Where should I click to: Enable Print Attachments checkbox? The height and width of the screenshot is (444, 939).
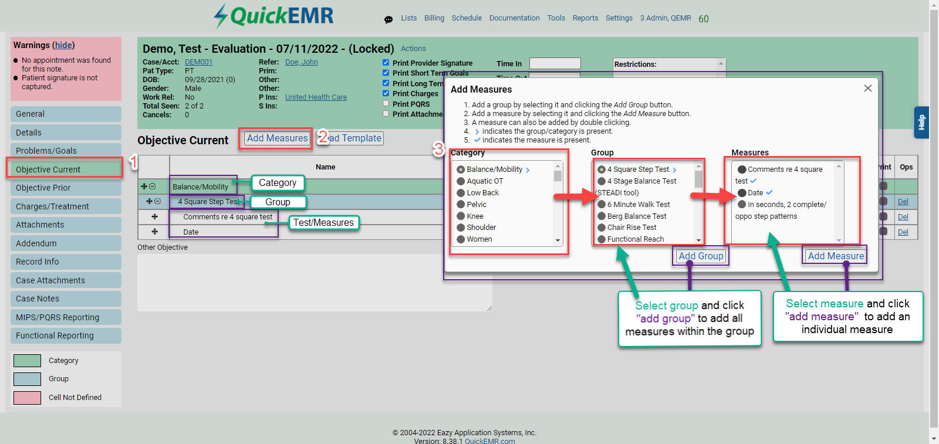[386, 113]
